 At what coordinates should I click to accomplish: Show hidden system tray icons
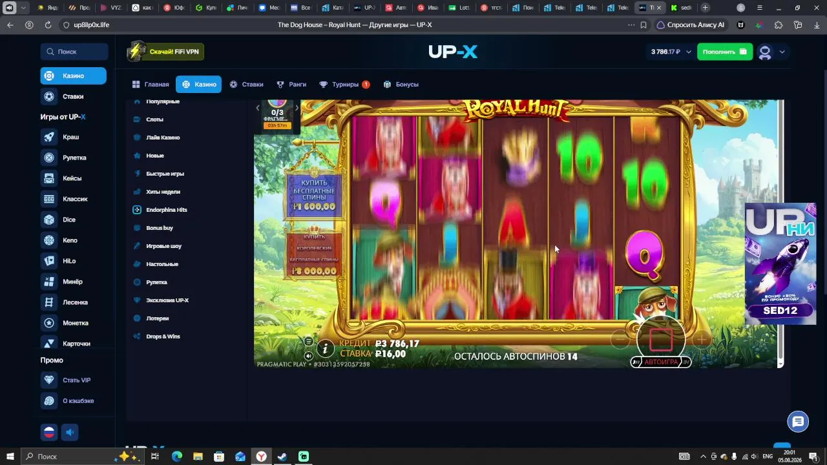[704, 457]
